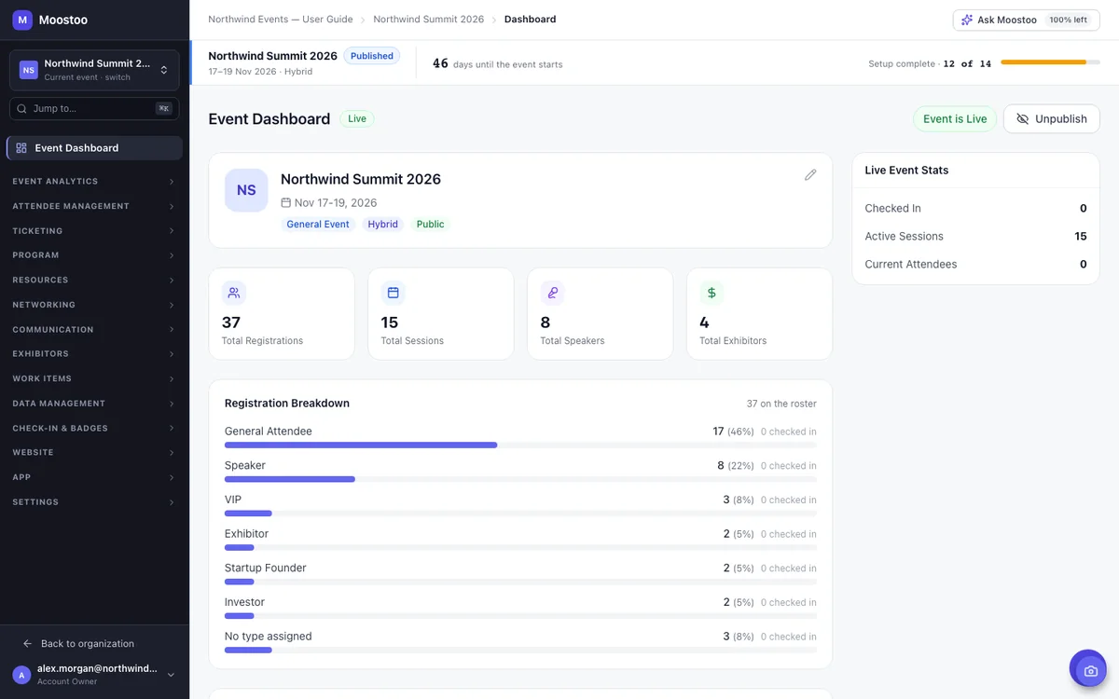The image size is (1119, 699).
Task: Click the back arrow icon beside organization
Action: (28, 644)
